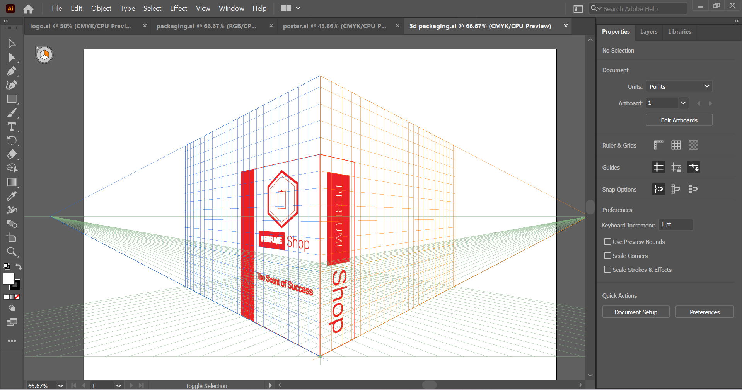Show rulers icon in Ruler & Grids
This screenshot has width=742, height=390.
tap(658, 145)
